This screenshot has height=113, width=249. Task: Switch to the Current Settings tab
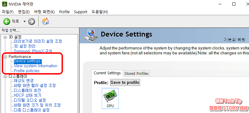click(x=107, y=73)
